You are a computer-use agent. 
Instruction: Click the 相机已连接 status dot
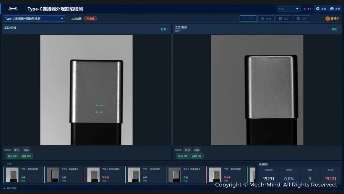(4, 188)
